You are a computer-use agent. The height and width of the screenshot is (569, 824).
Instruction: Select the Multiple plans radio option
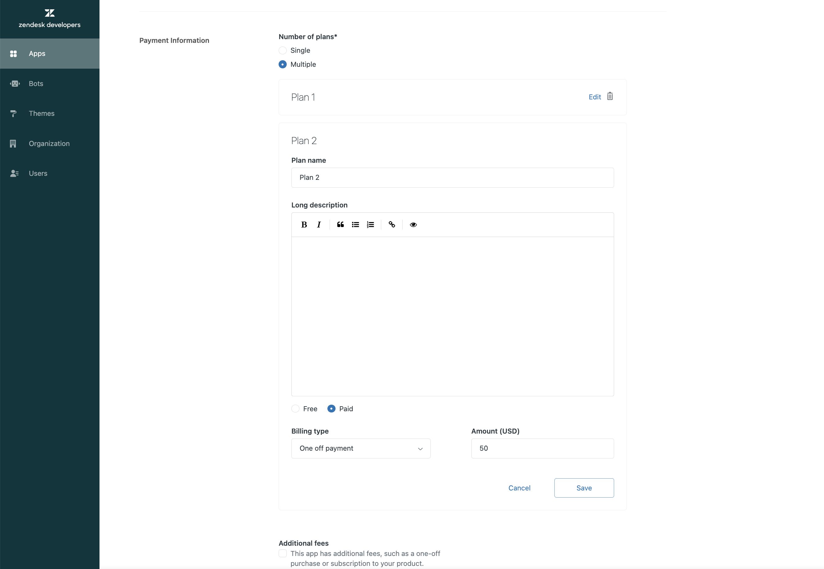click(x=283, y=64)
